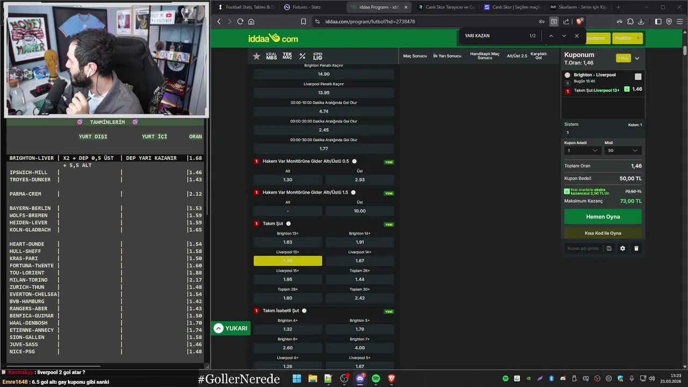
Task: Open info for Hakem Var Monitörüne Alt/Üstü 1.5
Action: [x=353, y=192]
